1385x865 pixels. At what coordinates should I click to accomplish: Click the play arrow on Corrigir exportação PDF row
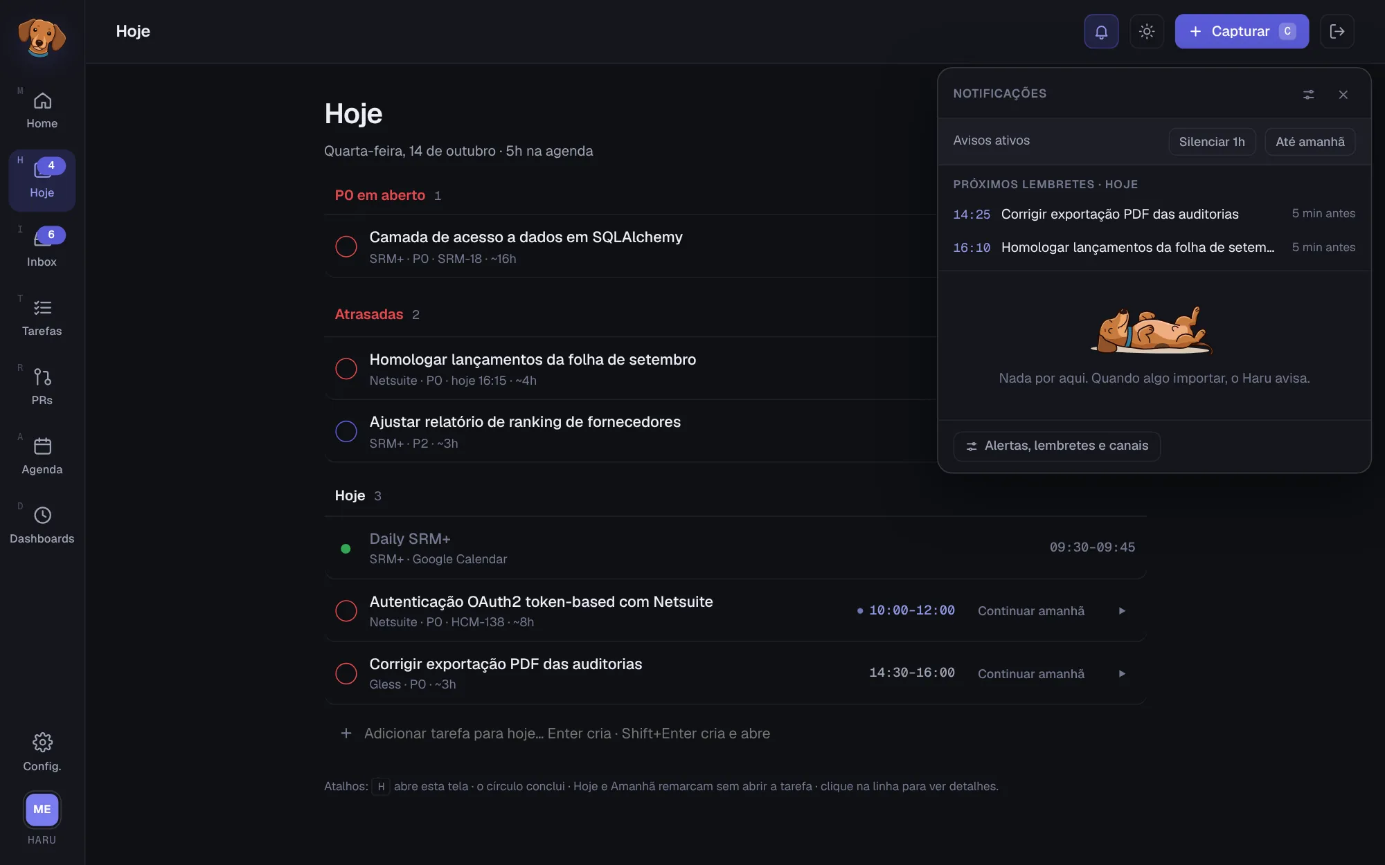click(x=1122, y=673)
